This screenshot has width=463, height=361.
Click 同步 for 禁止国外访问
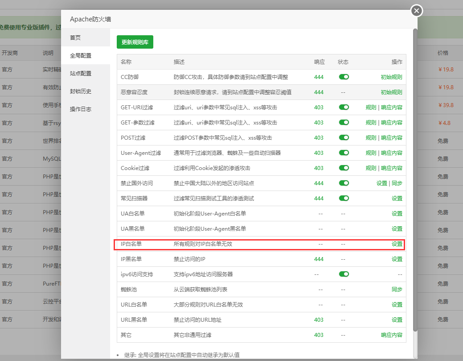[x=397, y=183]
